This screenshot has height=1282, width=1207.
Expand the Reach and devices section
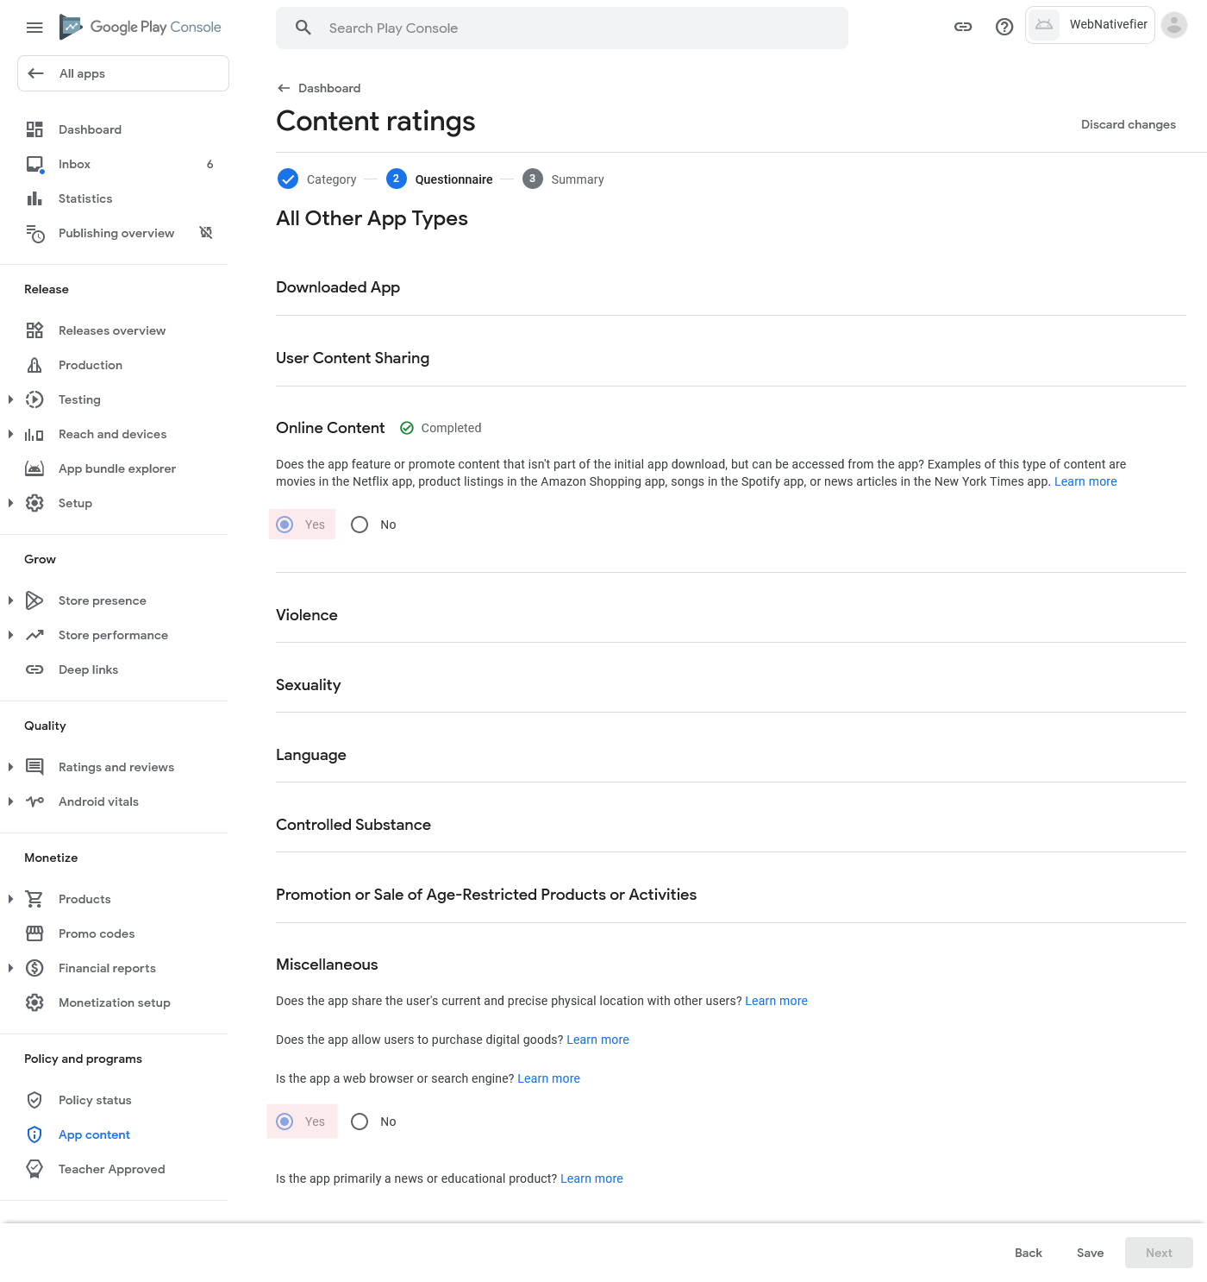tap(10, 434)
